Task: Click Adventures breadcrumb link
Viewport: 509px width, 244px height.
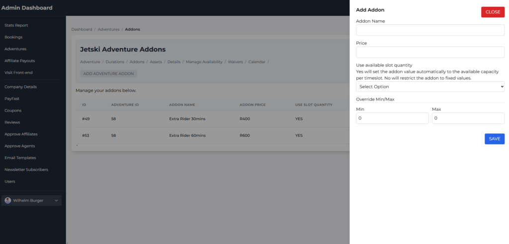Action: [108, 29]
